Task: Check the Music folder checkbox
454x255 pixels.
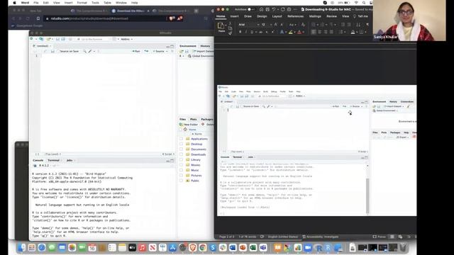Action: [182, 170]
